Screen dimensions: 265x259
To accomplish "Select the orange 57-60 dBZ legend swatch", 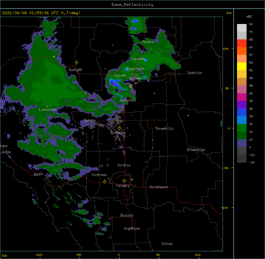I will coord(242,51).
